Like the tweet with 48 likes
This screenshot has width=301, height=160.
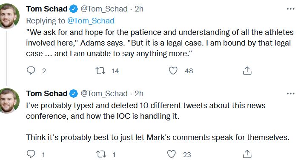click(173, 71)
